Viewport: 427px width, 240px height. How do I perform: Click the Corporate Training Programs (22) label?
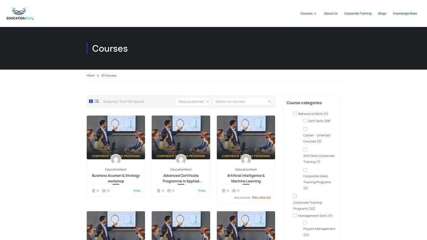point(308,206)
